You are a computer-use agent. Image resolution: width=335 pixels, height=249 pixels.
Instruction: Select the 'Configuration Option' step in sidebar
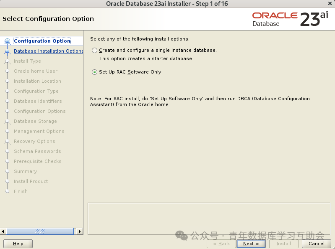pos(42,41)
